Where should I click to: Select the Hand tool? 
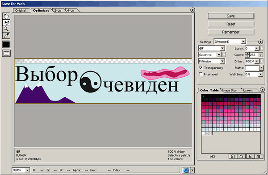click(6, 16)
